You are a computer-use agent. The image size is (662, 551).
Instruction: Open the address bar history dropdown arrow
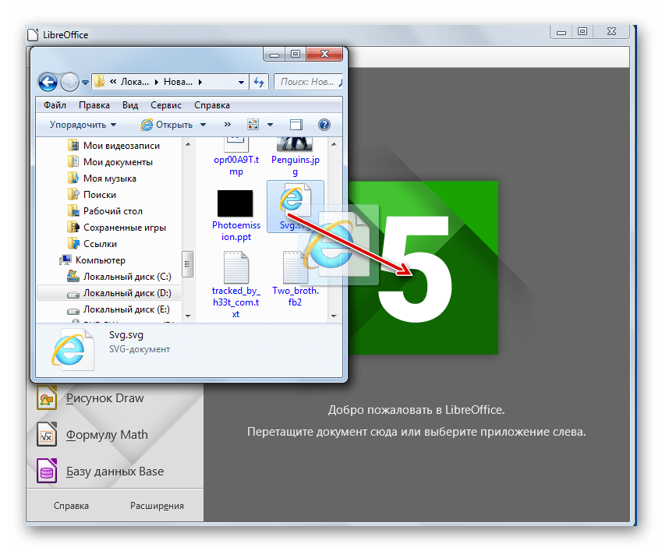pyautogui.click(x=242, y=81)
